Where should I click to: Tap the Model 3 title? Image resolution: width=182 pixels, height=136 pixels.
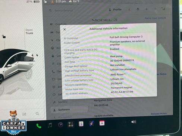click(104, 20)
